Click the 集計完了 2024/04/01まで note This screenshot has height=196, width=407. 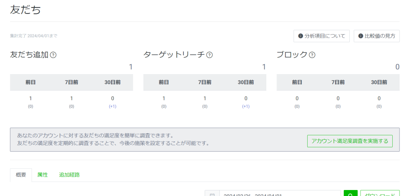(x=33, y=36)
